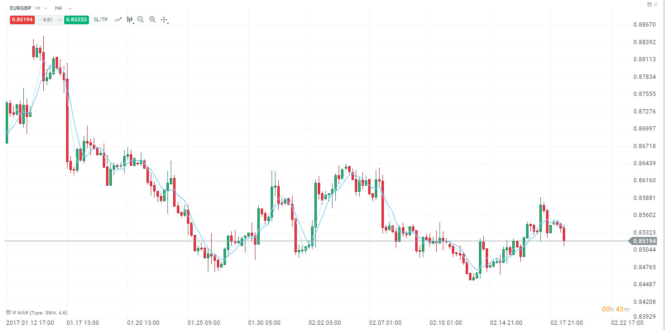Toggle the sell price button 0.85194
Viewport: 665px width, 330px height.
pos(22,19)
